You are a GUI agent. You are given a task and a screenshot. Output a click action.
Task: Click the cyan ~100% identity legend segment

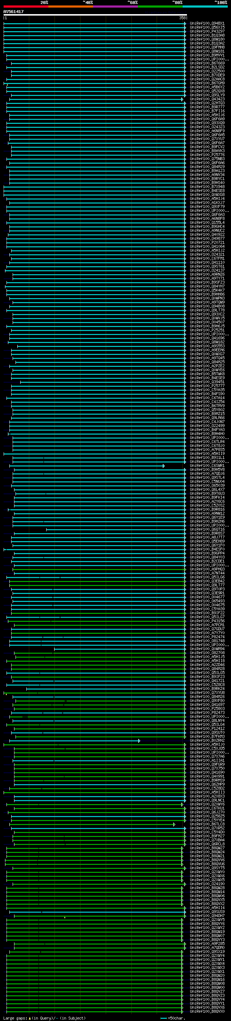click(205, 7)
